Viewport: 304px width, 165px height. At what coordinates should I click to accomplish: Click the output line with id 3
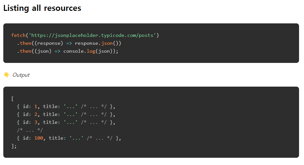pyautogui.click(x=66, y=123)
